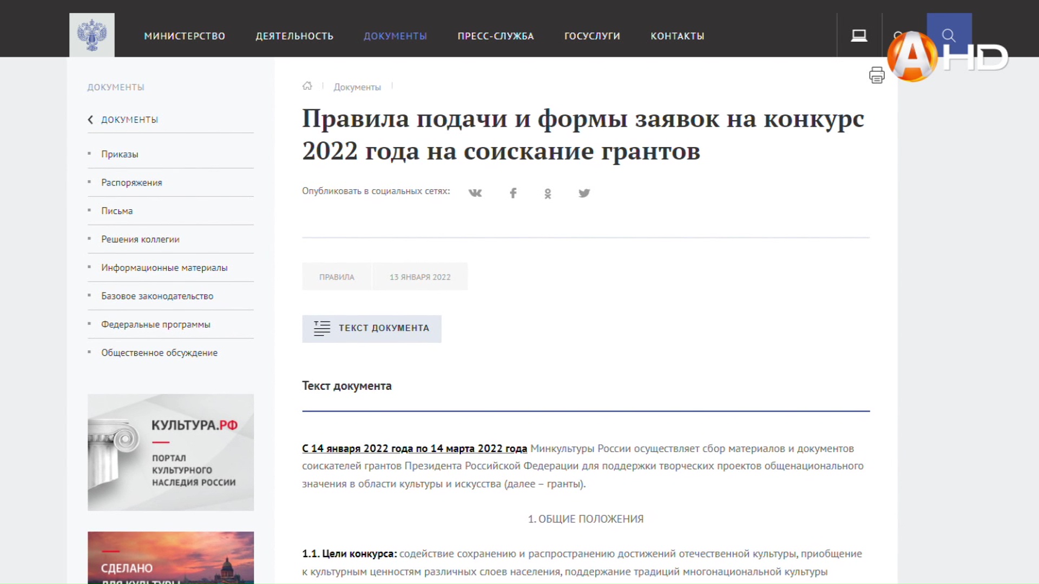The height and width of the screenshot is (584, 1039).
Task: Open Общественное обсуждение in the sidebar
Action: [x=159, y=353]
